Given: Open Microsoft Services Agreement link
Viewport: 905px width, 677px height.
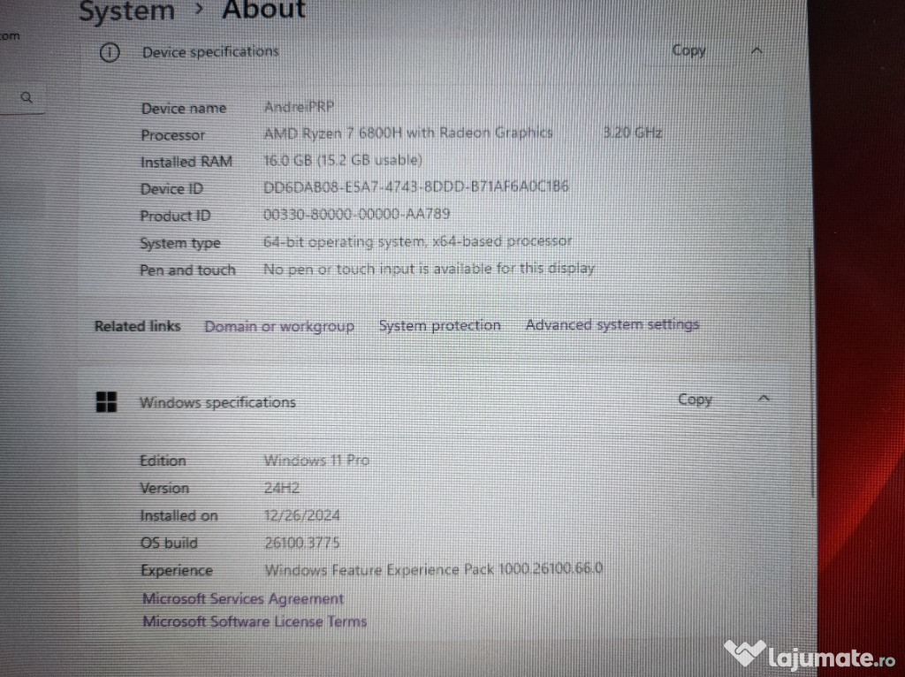Looking at the screenshot, I should 243,598.
